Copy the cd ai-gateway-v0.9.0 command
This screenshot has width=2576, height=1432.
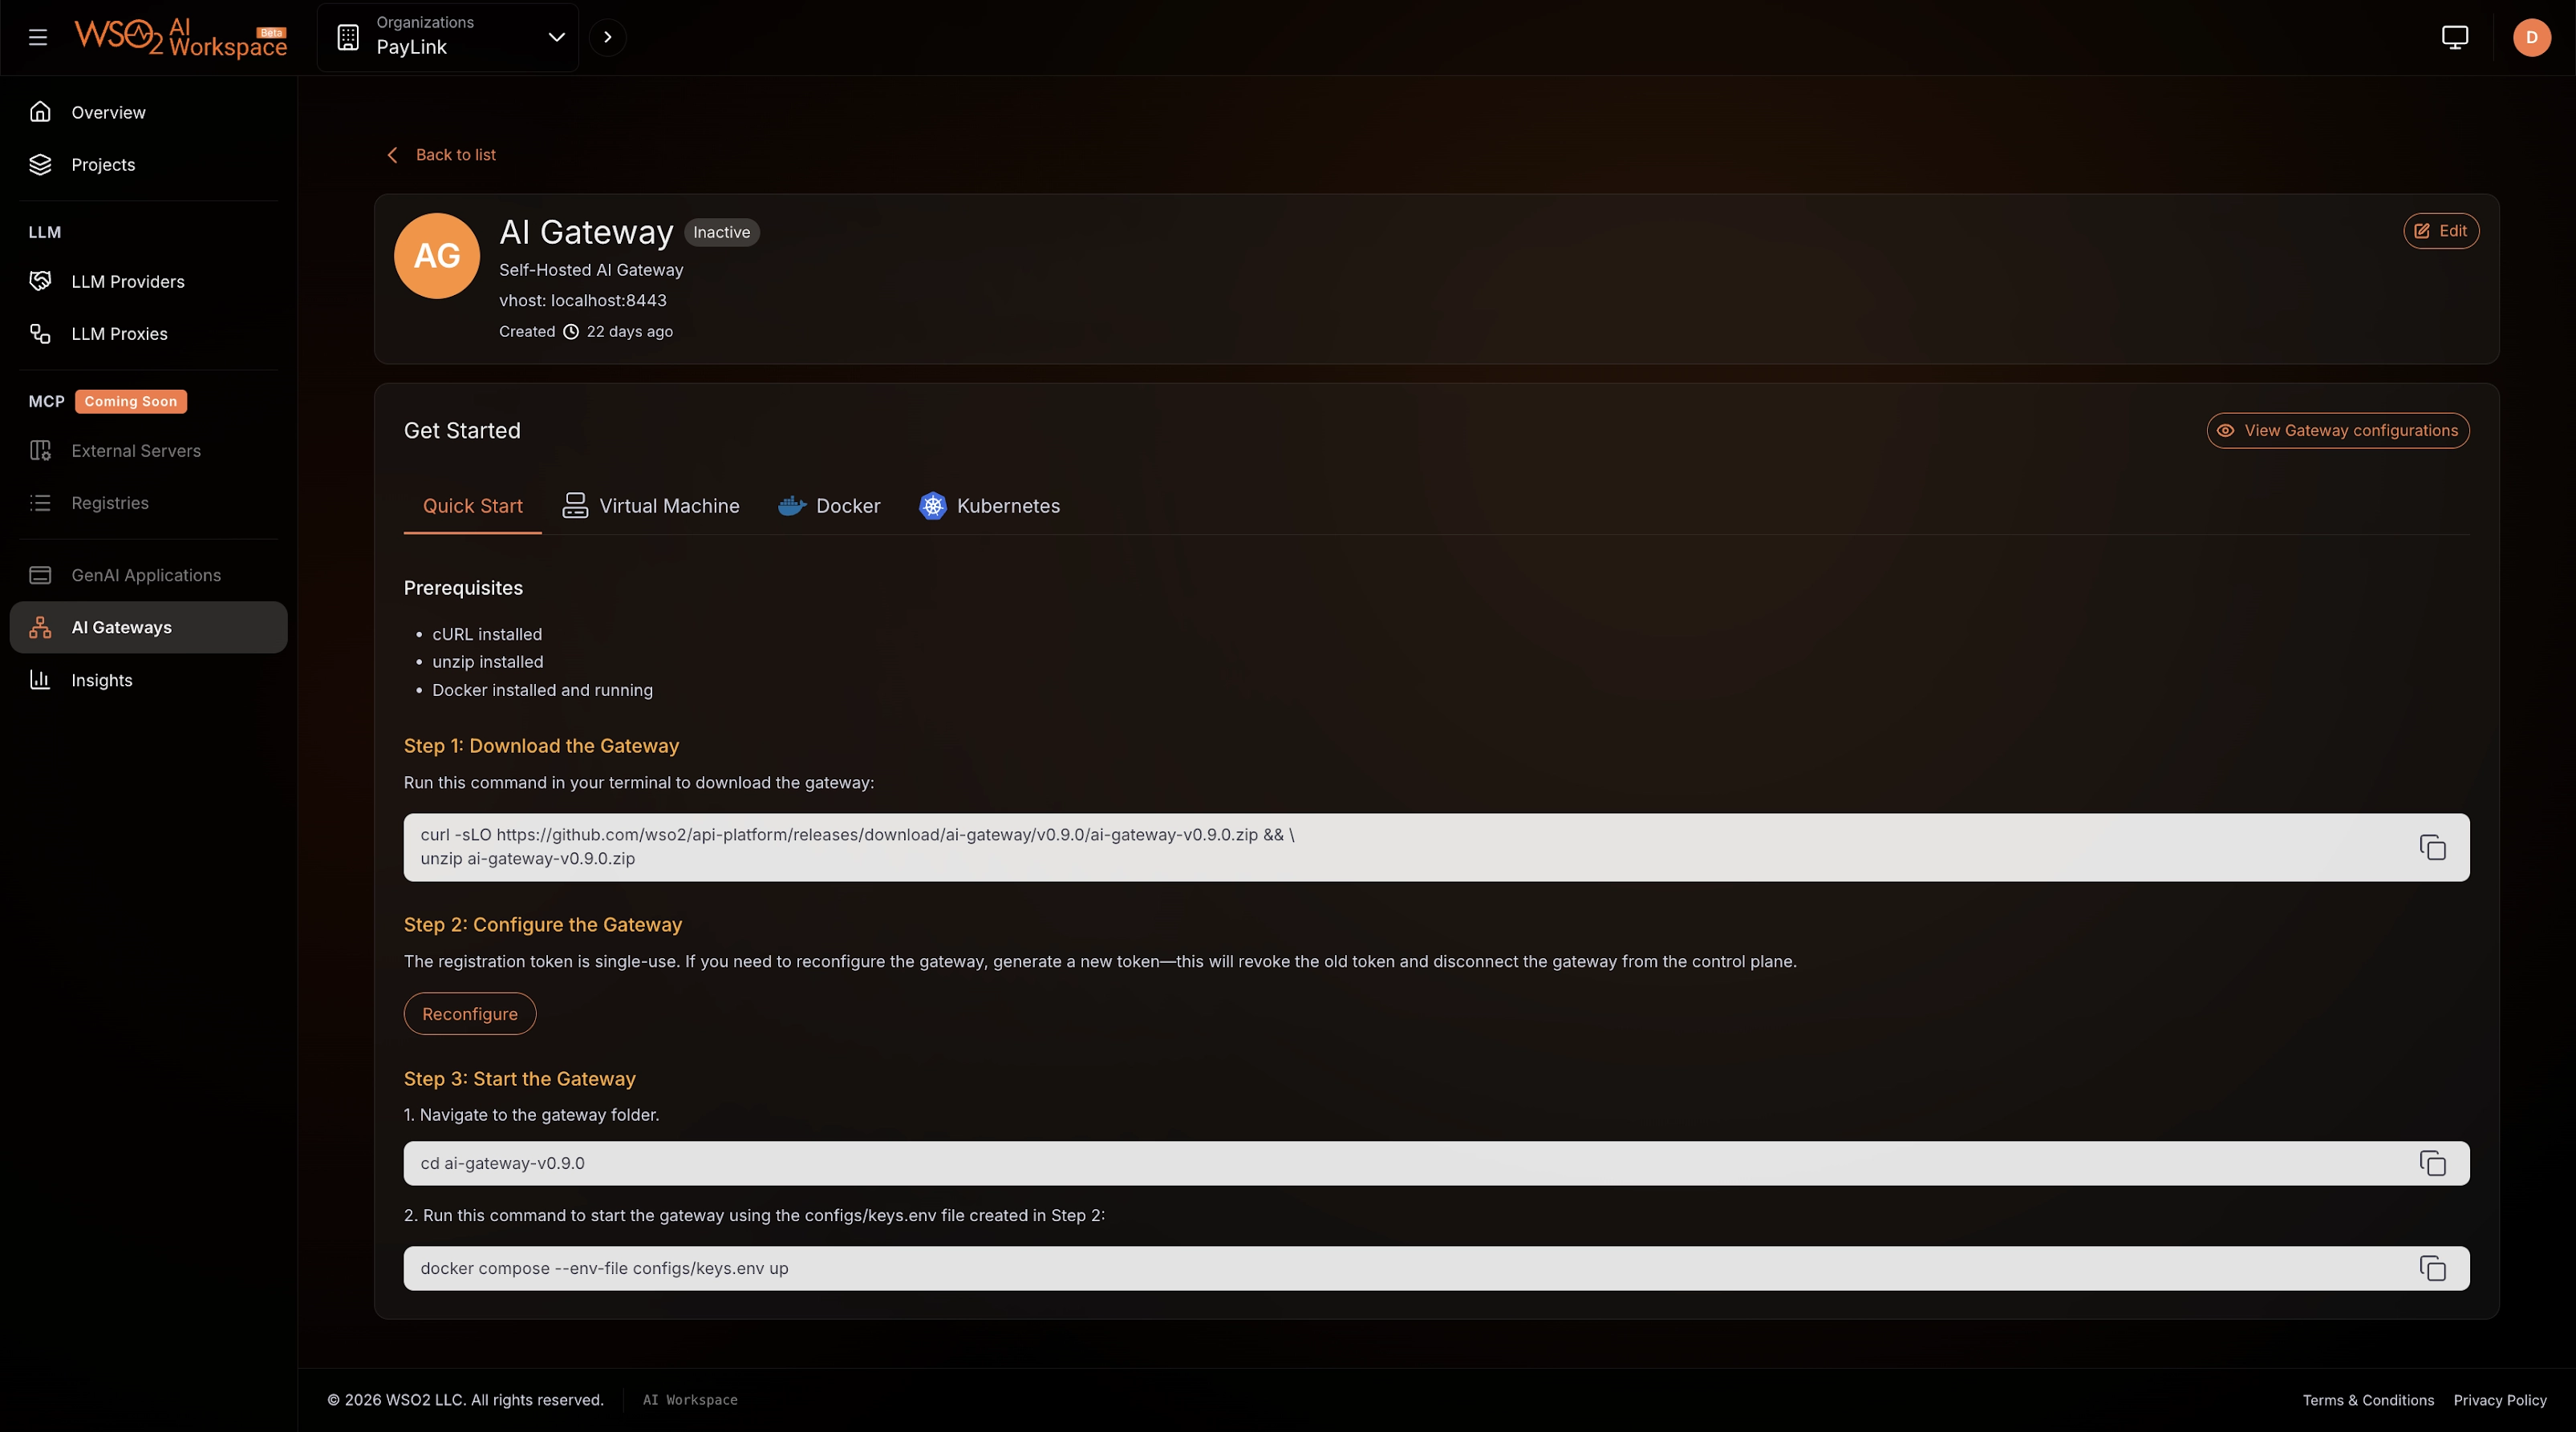(x=2432, y=1163)
